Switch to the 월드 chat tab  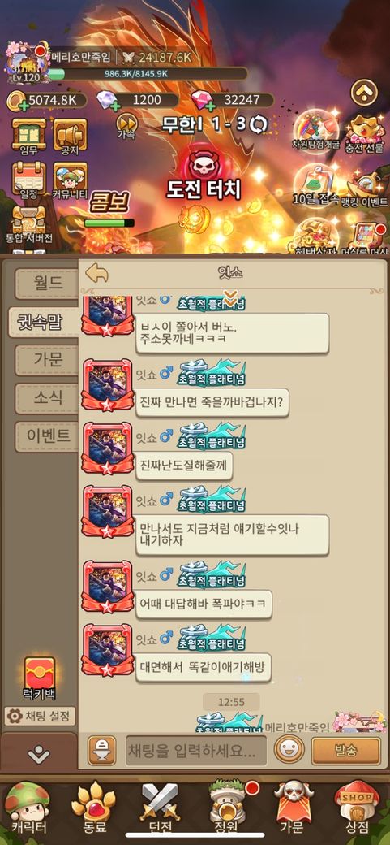[x=47, y=284]
